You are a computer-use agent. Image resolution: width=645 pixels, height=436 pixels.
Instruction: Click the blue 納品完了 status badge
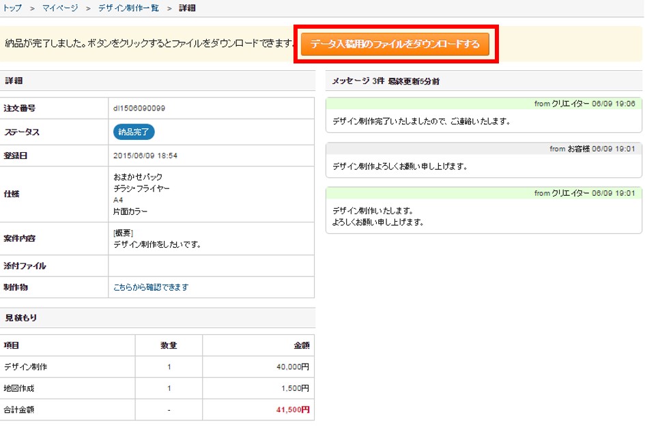tap(134, 132)
